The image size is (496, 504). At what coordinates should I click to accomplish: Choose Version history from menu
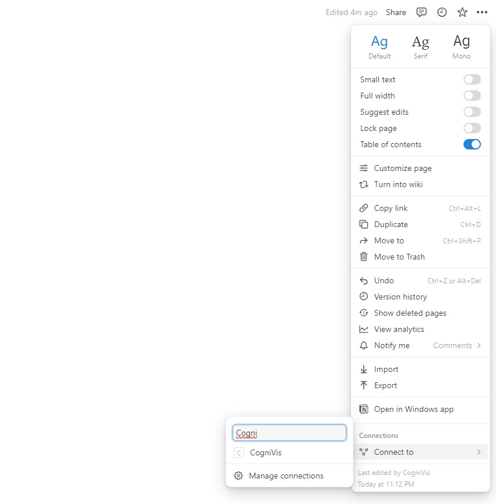tap(400, 297)
